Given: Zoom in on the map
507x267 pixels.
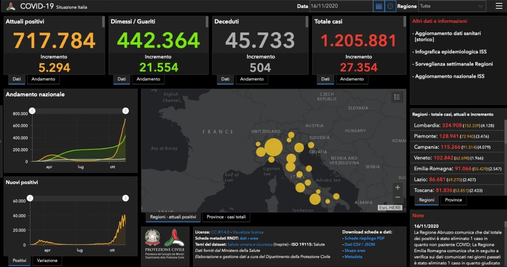Looking at the screenshot, I should pos(398,187).
